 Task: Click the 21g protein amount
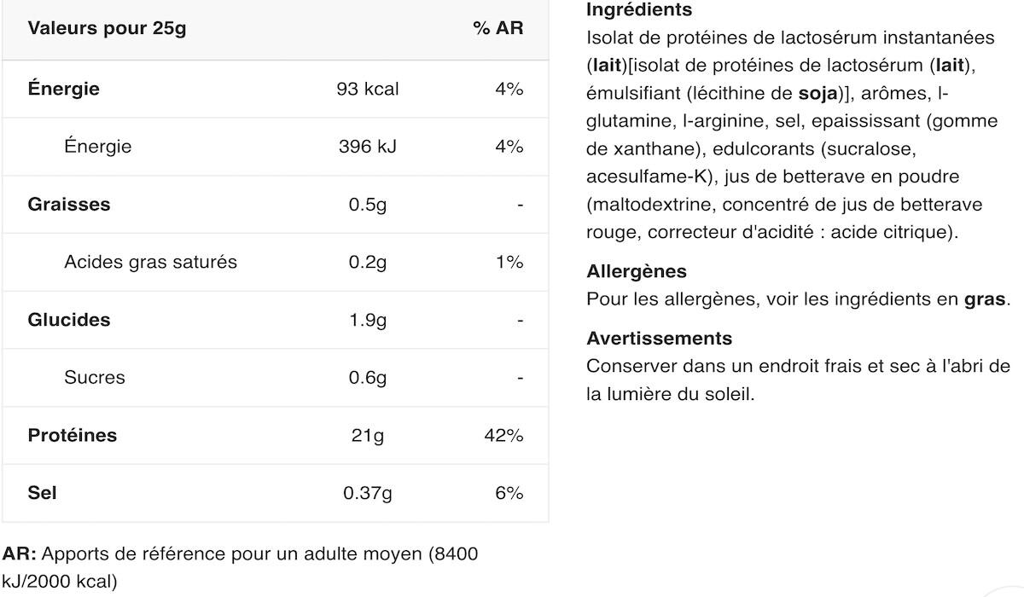[x=368, y=436]
